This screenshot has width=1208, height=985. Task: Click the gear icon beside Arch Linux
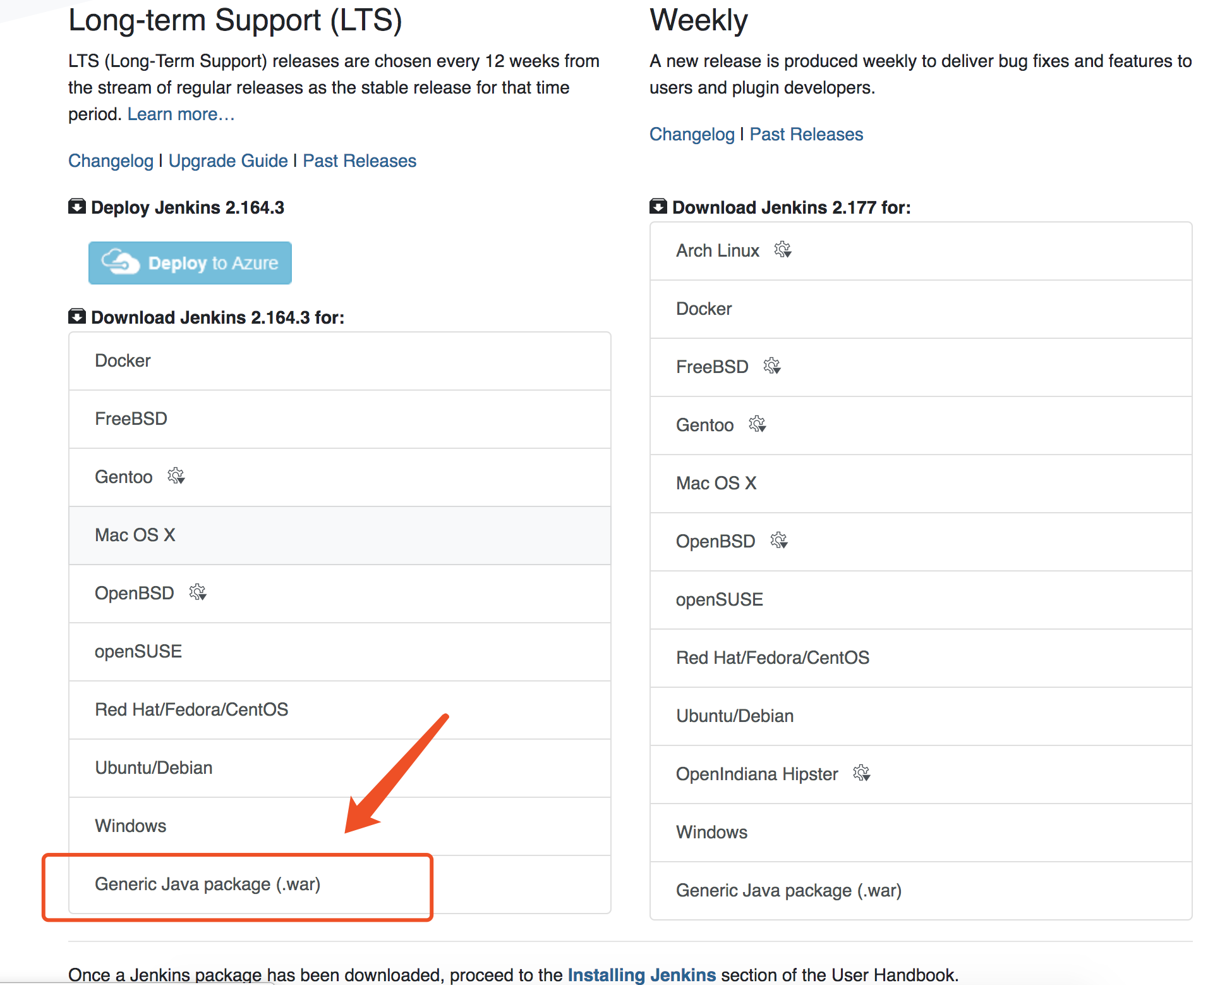coord(783,250)
